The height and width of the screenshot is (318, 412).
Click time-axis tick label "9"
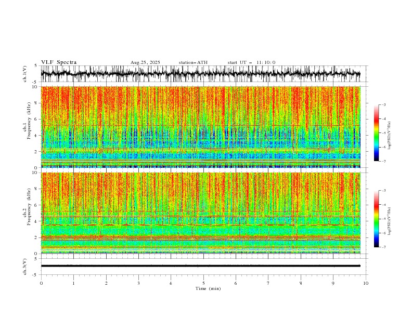coord(333,283)
